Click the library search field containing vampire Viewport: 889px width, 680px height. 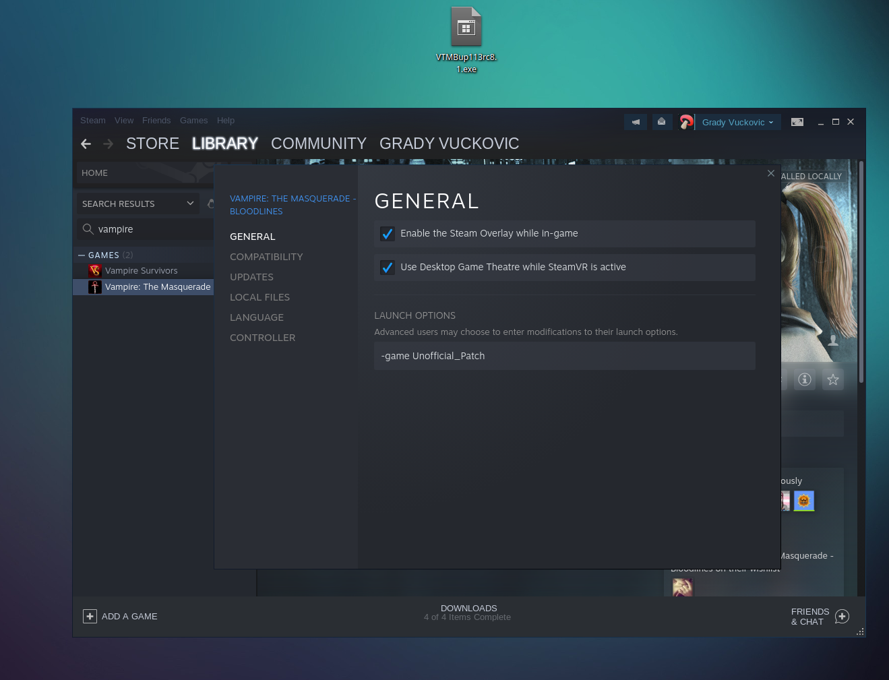tap(145, 229)
